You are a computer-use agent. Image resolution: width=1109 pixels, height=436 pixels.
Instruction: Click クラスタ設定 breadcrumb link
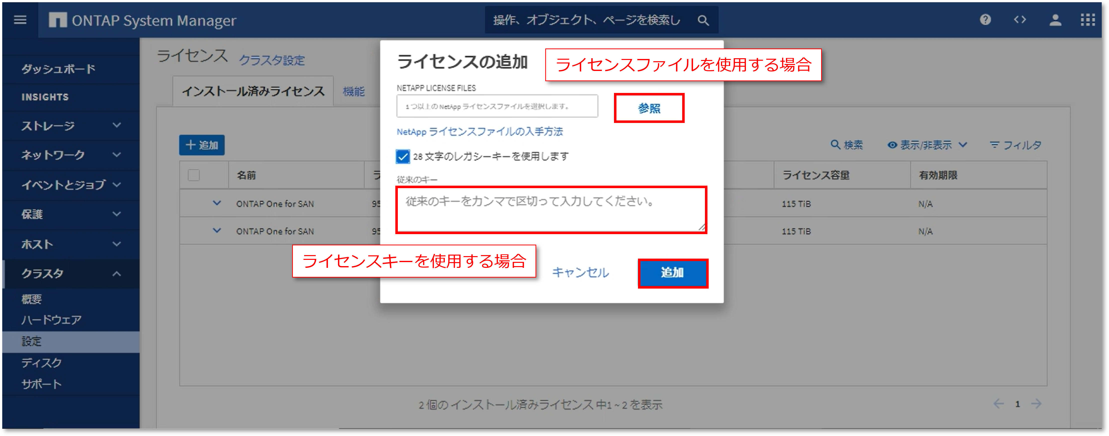[272, 60]
